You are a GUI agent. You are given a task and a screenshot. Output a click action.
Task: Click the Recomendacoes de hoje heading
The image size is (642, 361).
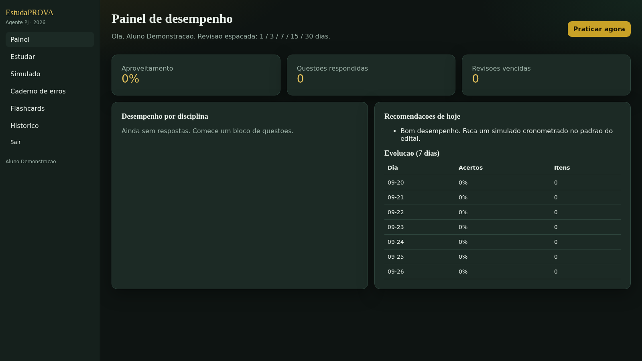coord(422,116)
